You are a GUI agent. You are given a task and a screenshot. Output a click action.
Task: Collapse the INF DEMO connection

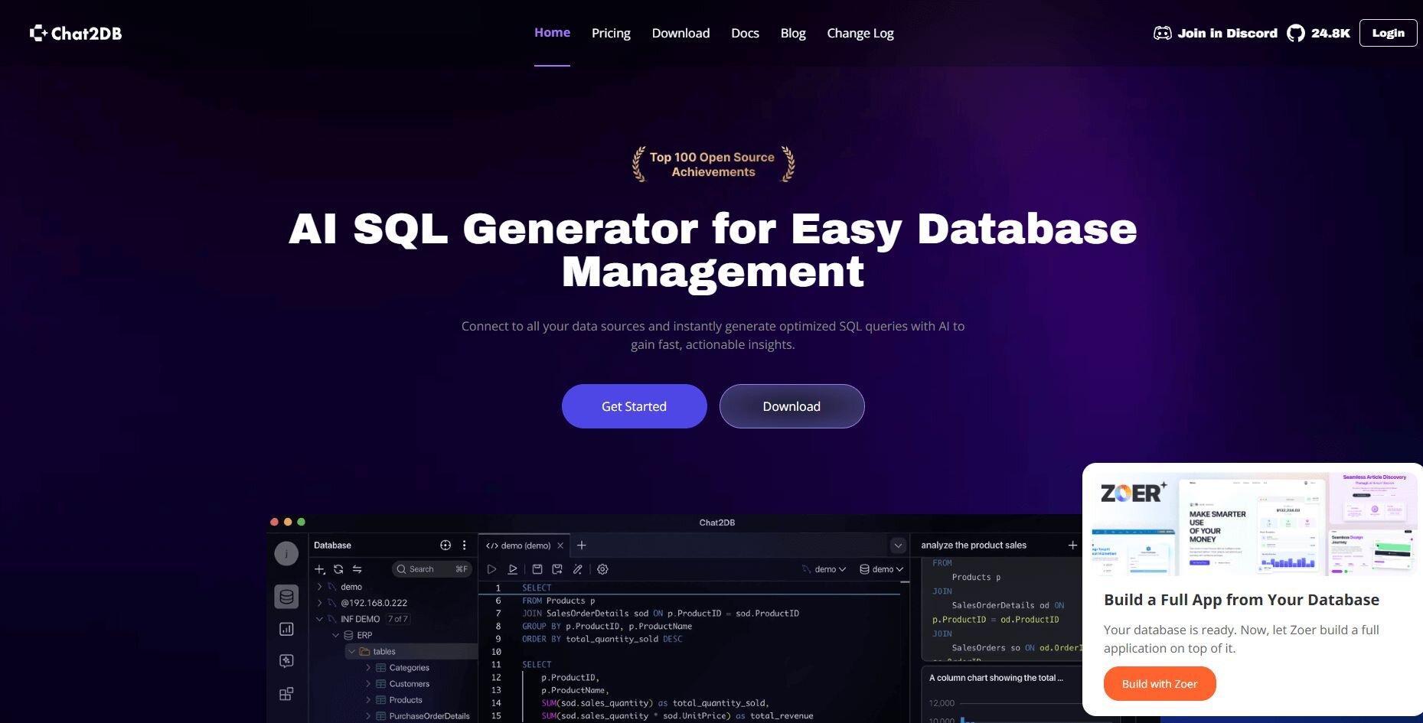tap(319, 619)
